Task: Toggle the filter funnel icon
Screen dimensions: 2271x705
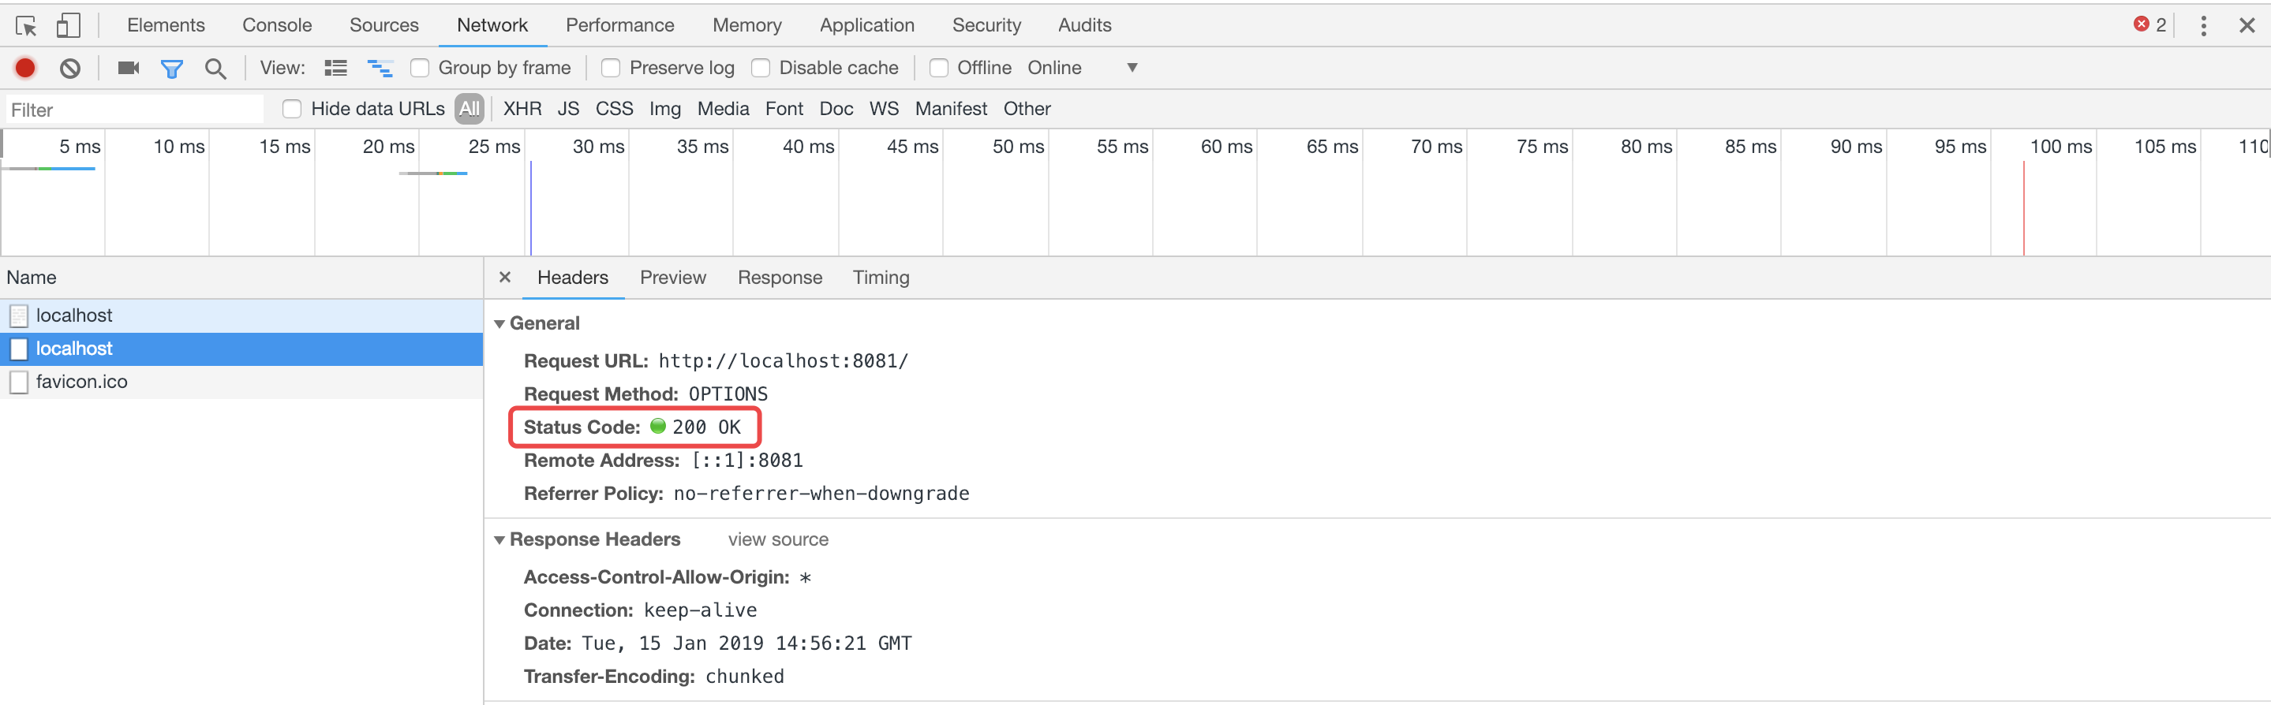Action: point(172,68)
